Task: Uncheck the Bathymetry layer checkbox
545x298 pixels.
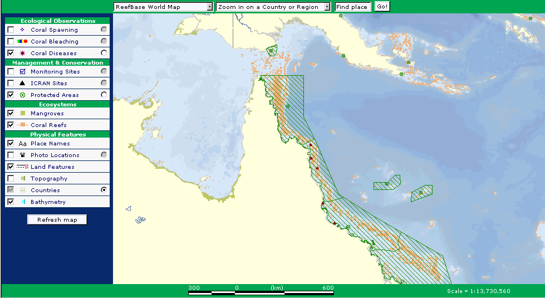Action: click(11, 202)
